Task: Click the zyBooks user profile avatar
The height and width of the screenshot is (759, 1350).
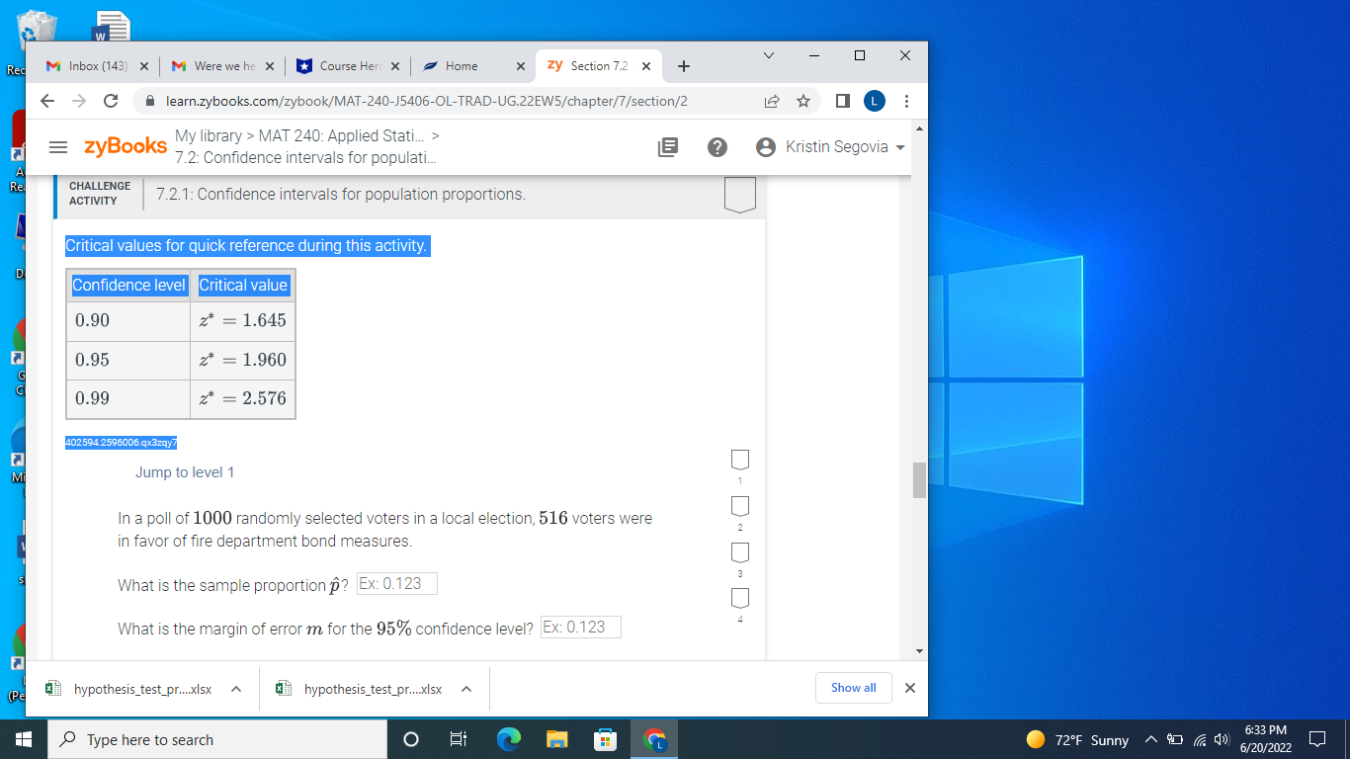Action: point(765,146)
